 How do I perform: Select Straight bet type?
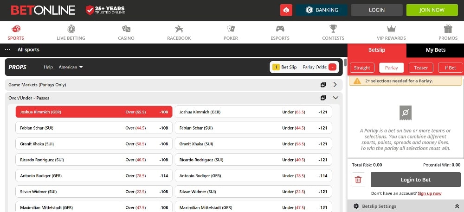click(362, 68)
